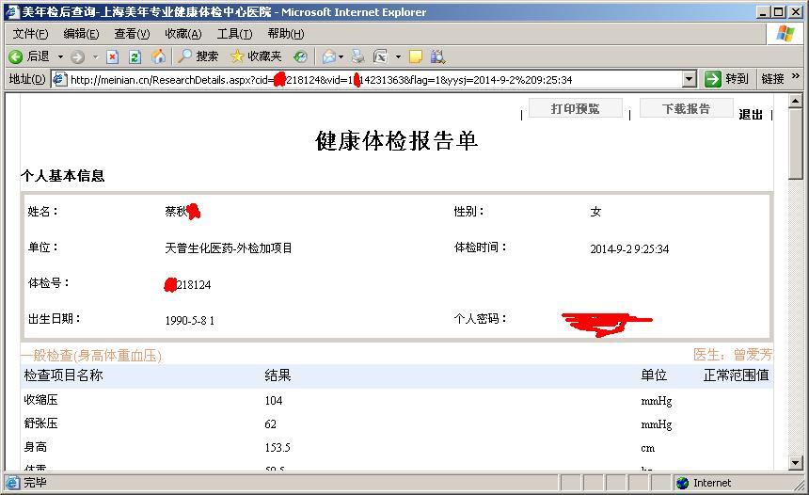Viewport: 809px width, 495px height.
Task: Open the 帮助(H) menu
Action: [285, 34]
